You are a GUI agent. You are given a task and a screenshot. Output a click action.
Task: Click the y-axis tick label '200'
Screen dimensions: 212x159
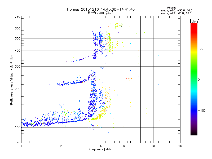pos(18,89)
